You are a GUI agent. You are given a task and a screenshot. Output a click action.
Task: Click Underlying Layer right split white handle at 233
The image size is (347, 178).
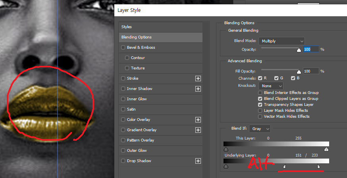point(318,166)
